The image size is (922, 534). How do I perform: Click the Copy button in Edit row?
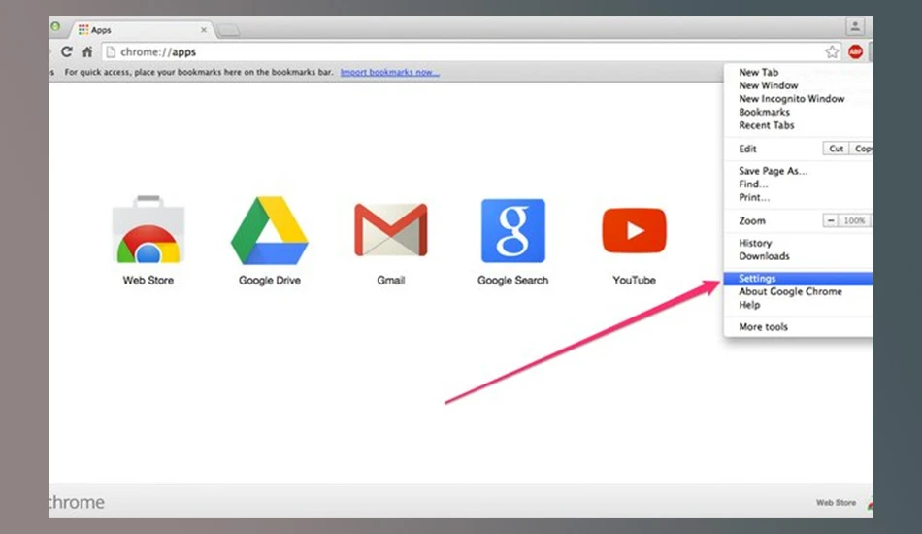pyautogui.click(x=862, y=149)
